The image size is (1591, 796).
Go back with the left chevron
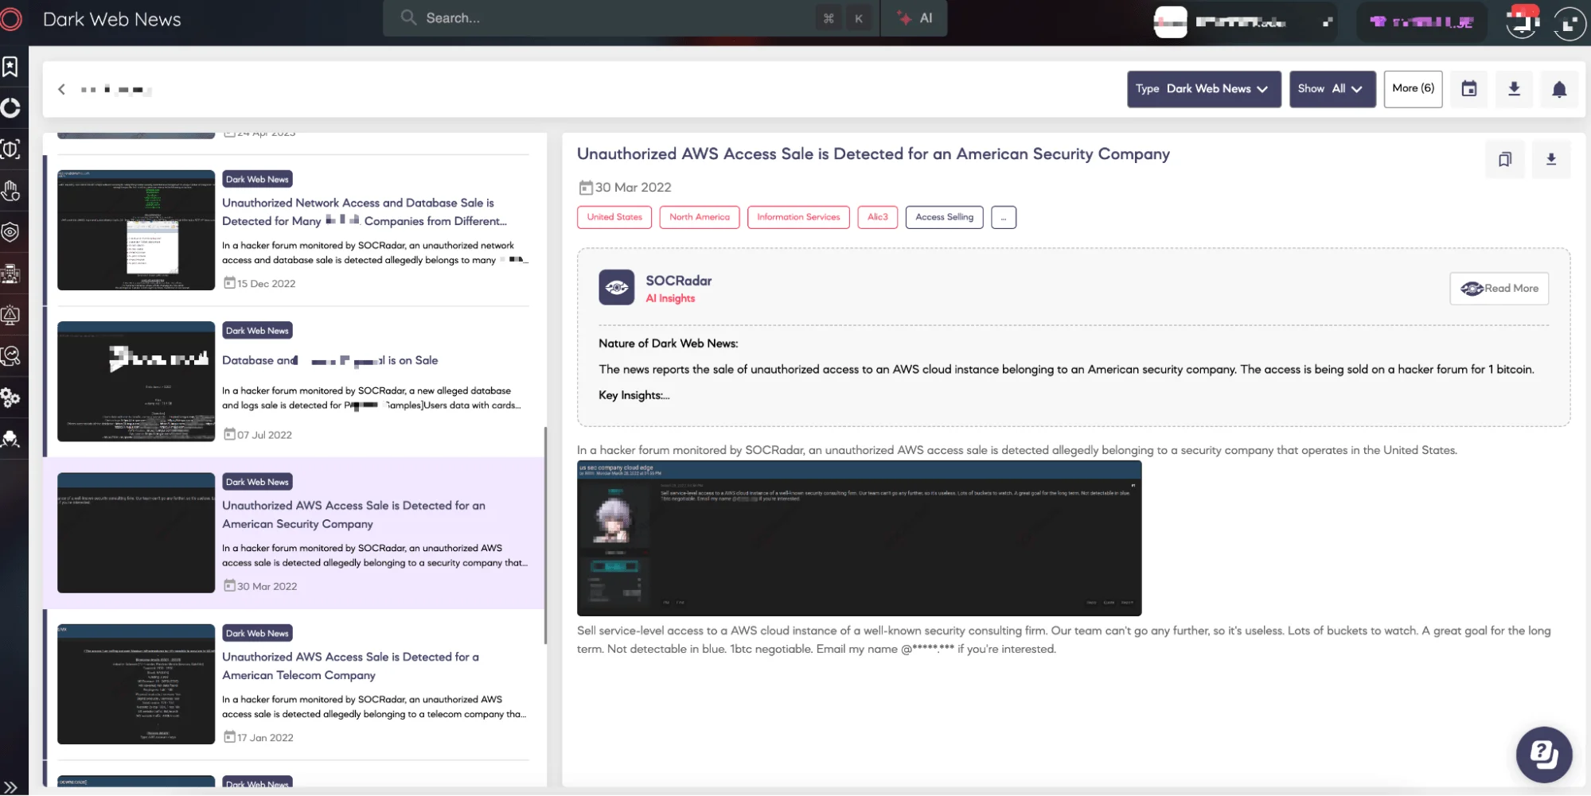pyautogui.click(x=61, y=89)
